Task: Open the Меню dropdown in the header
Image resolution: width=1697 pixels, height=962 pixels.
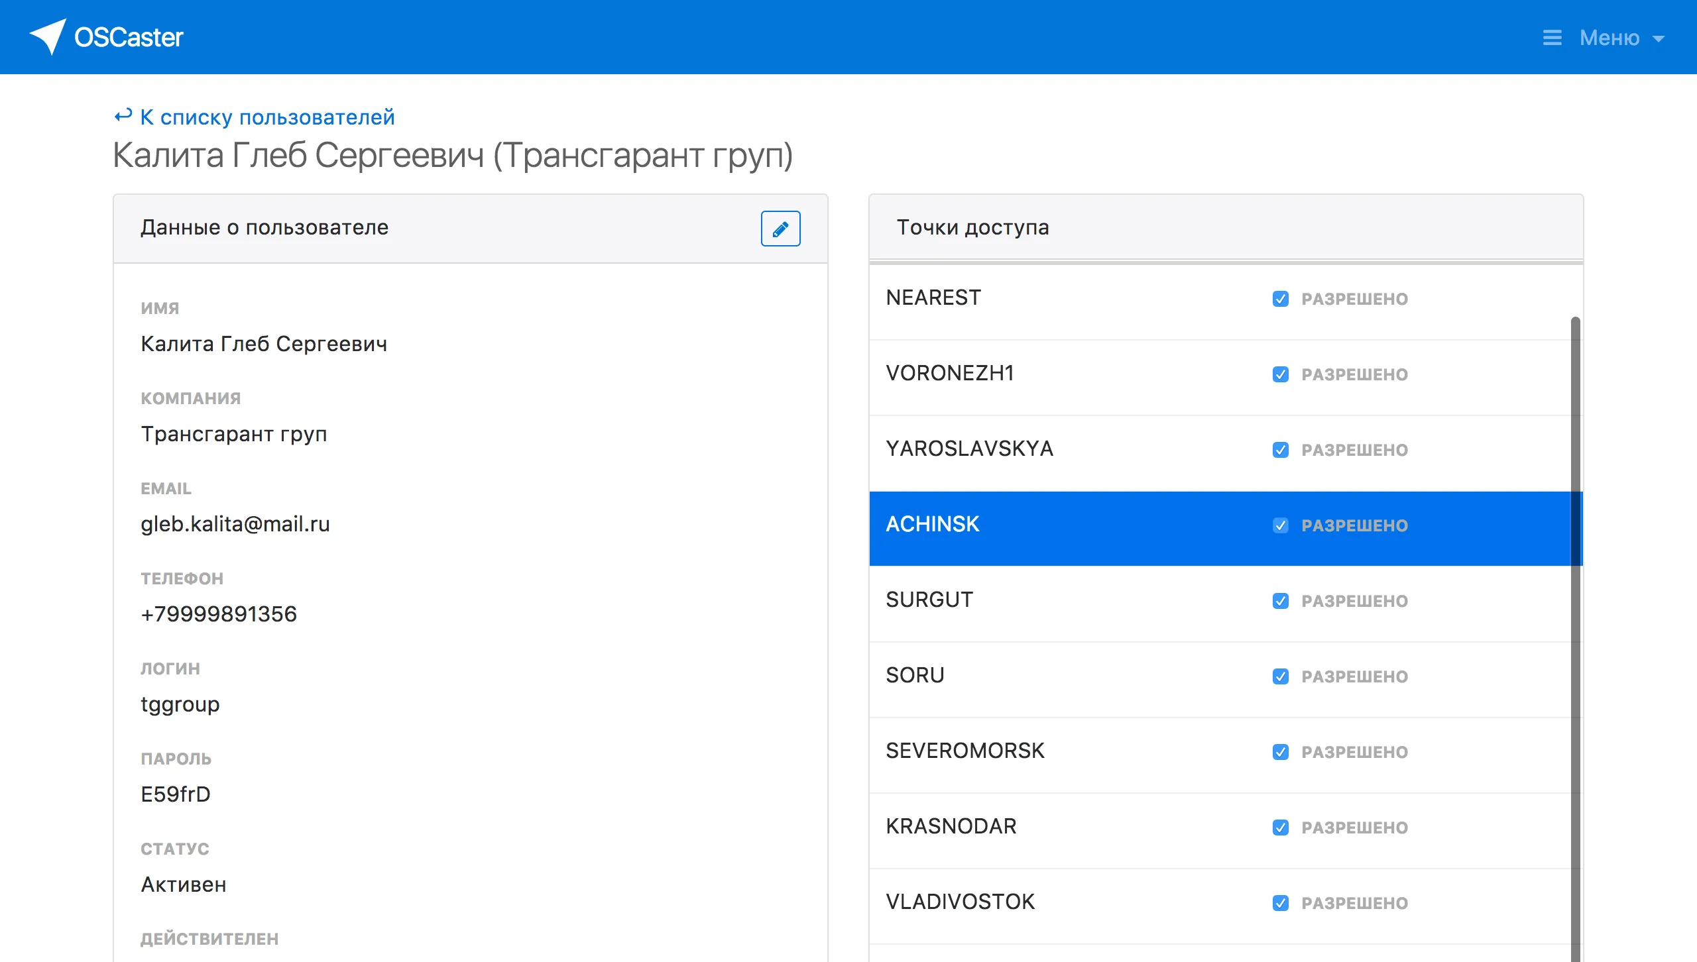Action: click(1609, 38)
